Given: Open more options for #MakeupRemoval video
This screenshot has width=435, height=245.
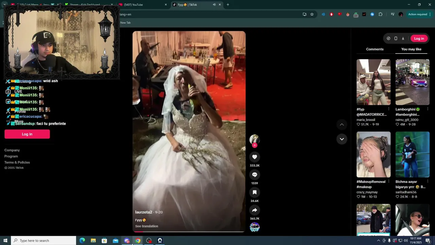Looking at the screenshot, I should pos(388,181).
